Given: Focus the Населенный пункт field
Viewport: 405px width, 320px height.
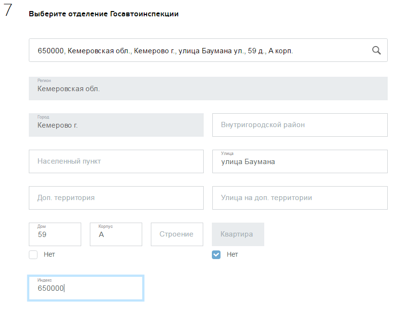Looking at the screenshot, I should pyautogui.click(x=116, y=161).
